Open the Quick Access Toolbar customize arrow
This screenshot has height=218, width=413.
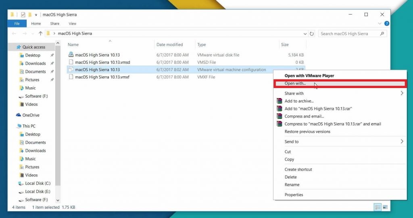click(x=36, y=15)
